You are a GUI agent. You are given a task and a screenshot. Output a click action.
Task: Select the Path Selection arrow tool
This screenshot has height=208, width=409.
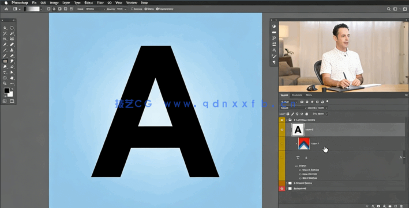coord(12,72)
